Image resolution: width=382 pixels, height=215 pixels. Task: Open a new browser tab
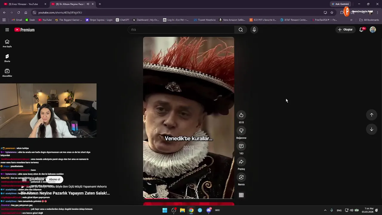tap(100, 4)
